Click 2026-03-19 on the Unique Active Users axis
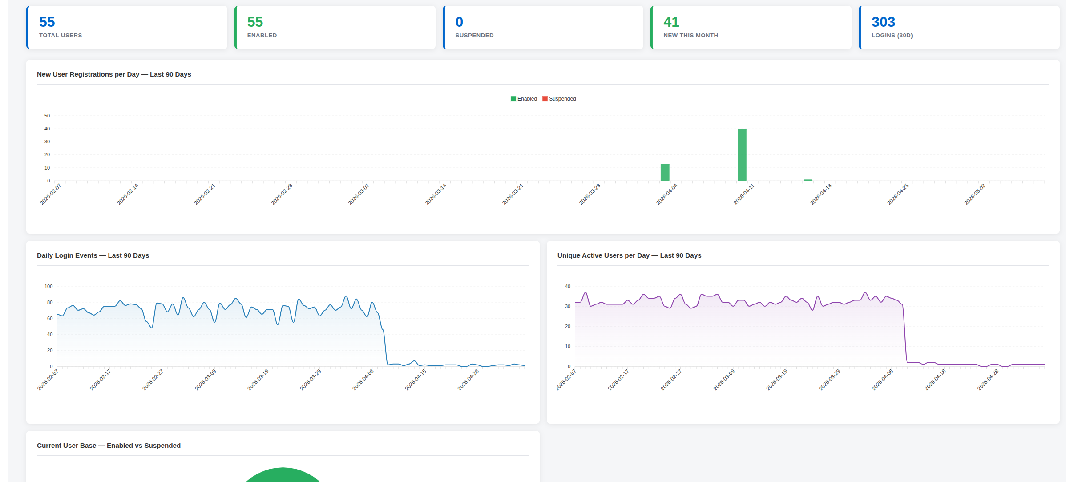This screenshot has height=482, width=1066. coord(777,380)
